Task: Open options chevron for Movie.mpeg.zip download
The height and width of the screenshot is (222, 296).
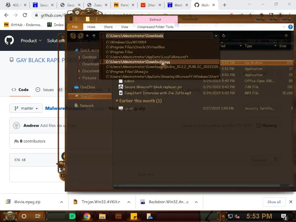Action: click(62, 202)
